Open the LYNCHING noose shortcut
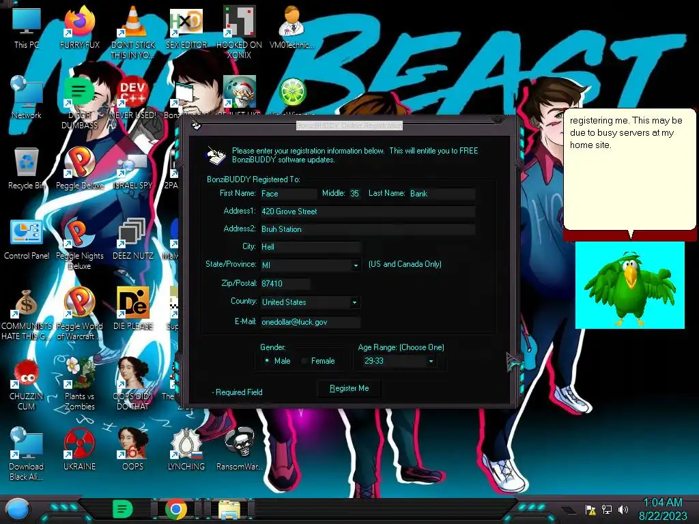The height and width of the screenshot is (524, 699). (186, 449)
